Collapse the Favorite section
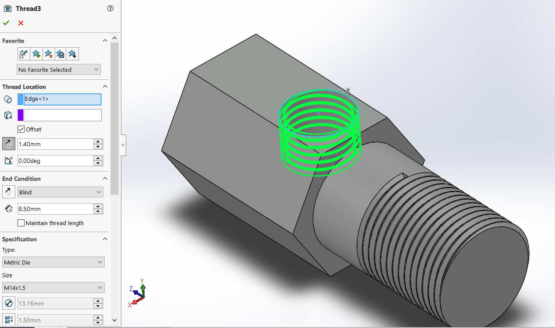Screen dimensions: 555x328 pos(105,40)
